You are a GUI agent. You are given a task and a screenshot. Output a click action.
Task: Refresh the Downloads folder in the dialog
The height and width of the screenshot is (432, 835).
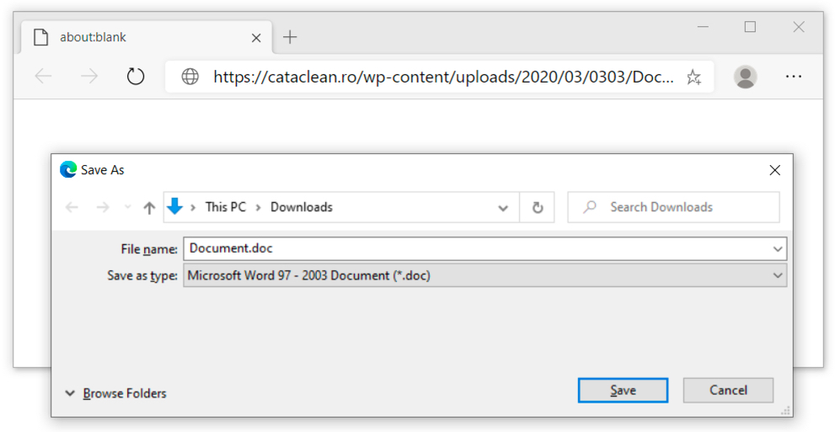click(538, 207)
